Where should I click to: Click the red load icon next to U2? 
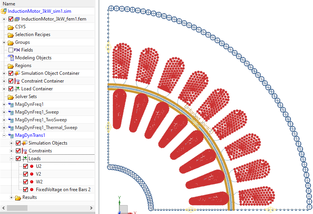pyautogui.click(x=32, y=166)
